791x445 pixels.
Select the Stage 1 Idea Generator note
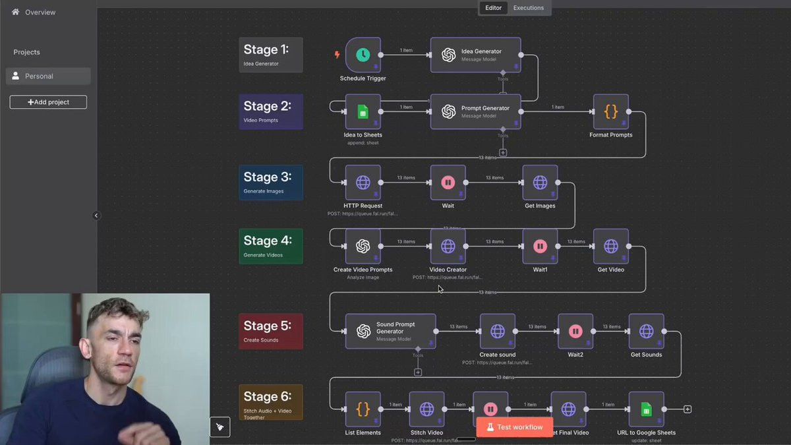[271, 55]
